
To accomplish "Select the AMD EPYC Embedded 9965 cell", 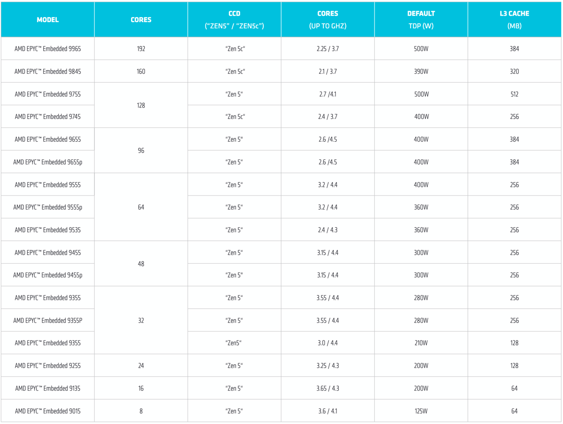I will pyautogui.click(x=48, y=49).
